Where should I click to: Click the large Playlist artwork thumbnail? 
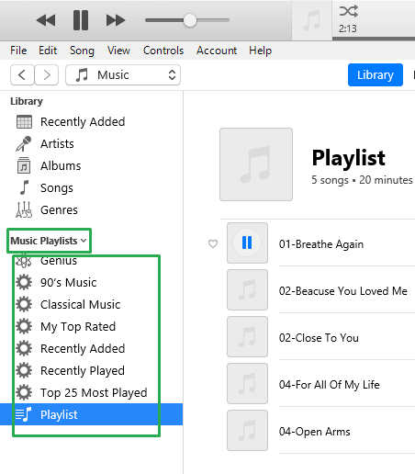point(256,164)
